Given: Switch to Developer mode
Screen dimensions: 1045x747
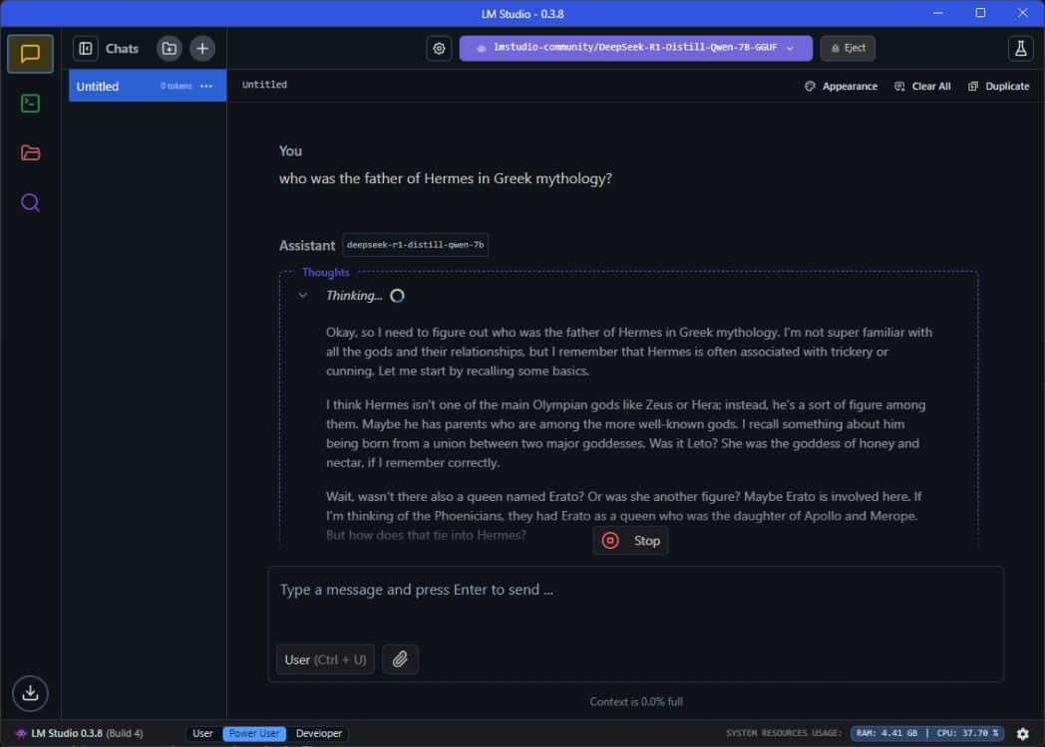Looking at the screenshot, I should point(318,733).
